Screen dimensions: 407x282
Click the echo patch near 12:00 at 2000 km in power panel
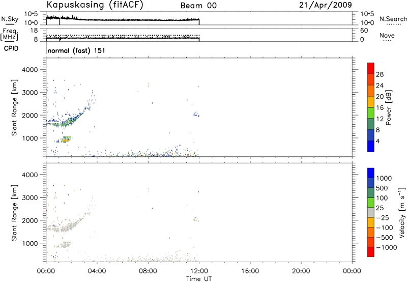196,114
